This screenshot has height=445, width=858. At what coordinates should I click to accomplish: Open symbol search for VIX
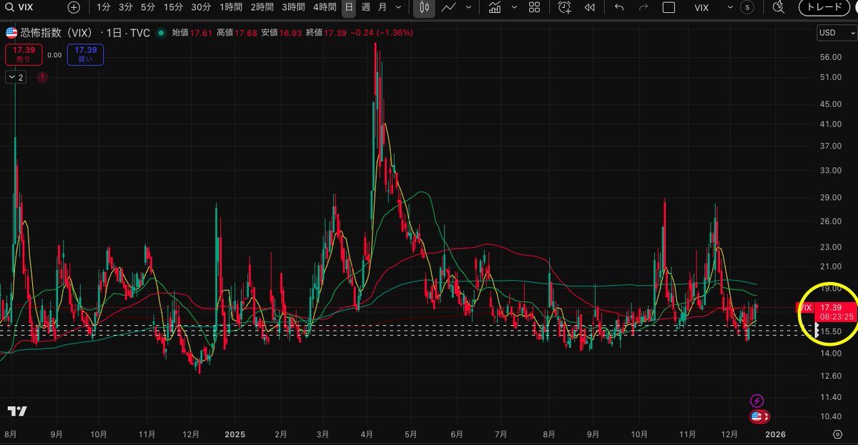click(x=20, y=7)
